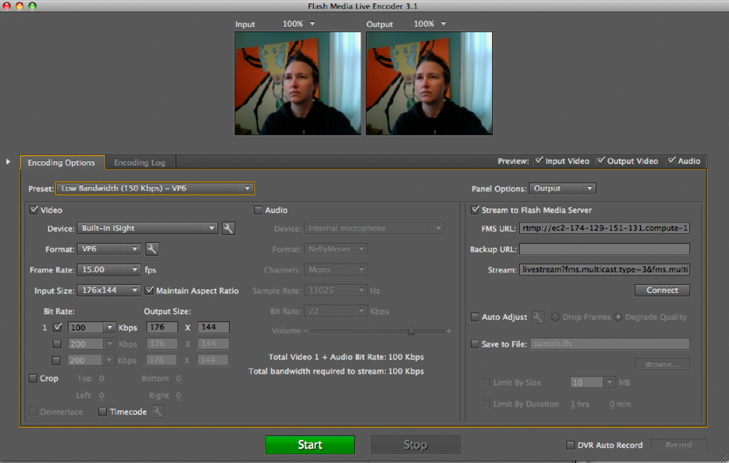Enable the Audio checkbox
The width and height of the screenshot is (729, 463).
pos(258,211)
